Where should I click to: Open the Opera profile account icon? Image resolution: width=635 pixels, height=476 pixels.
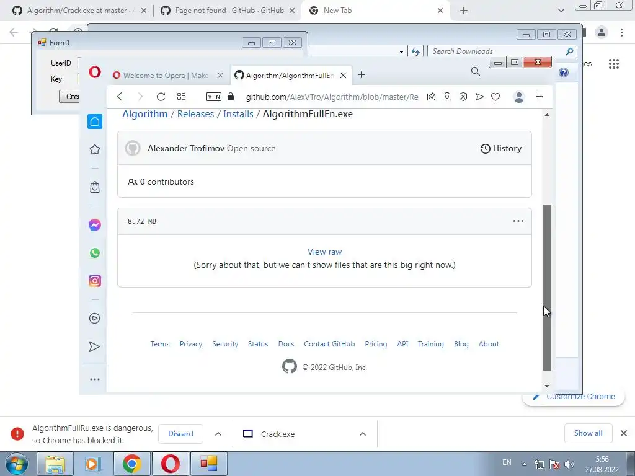[519, 97]
